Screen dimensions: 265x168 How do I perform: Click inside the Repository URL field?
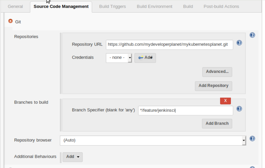[169, 45]
